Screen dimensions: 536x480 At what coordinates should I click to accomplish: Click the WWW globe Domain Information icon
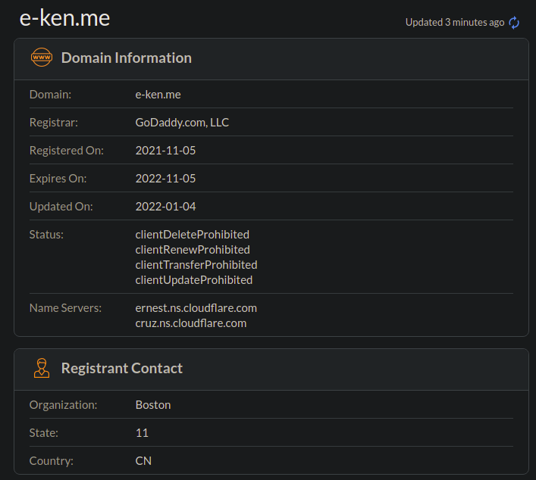[41, 58]
